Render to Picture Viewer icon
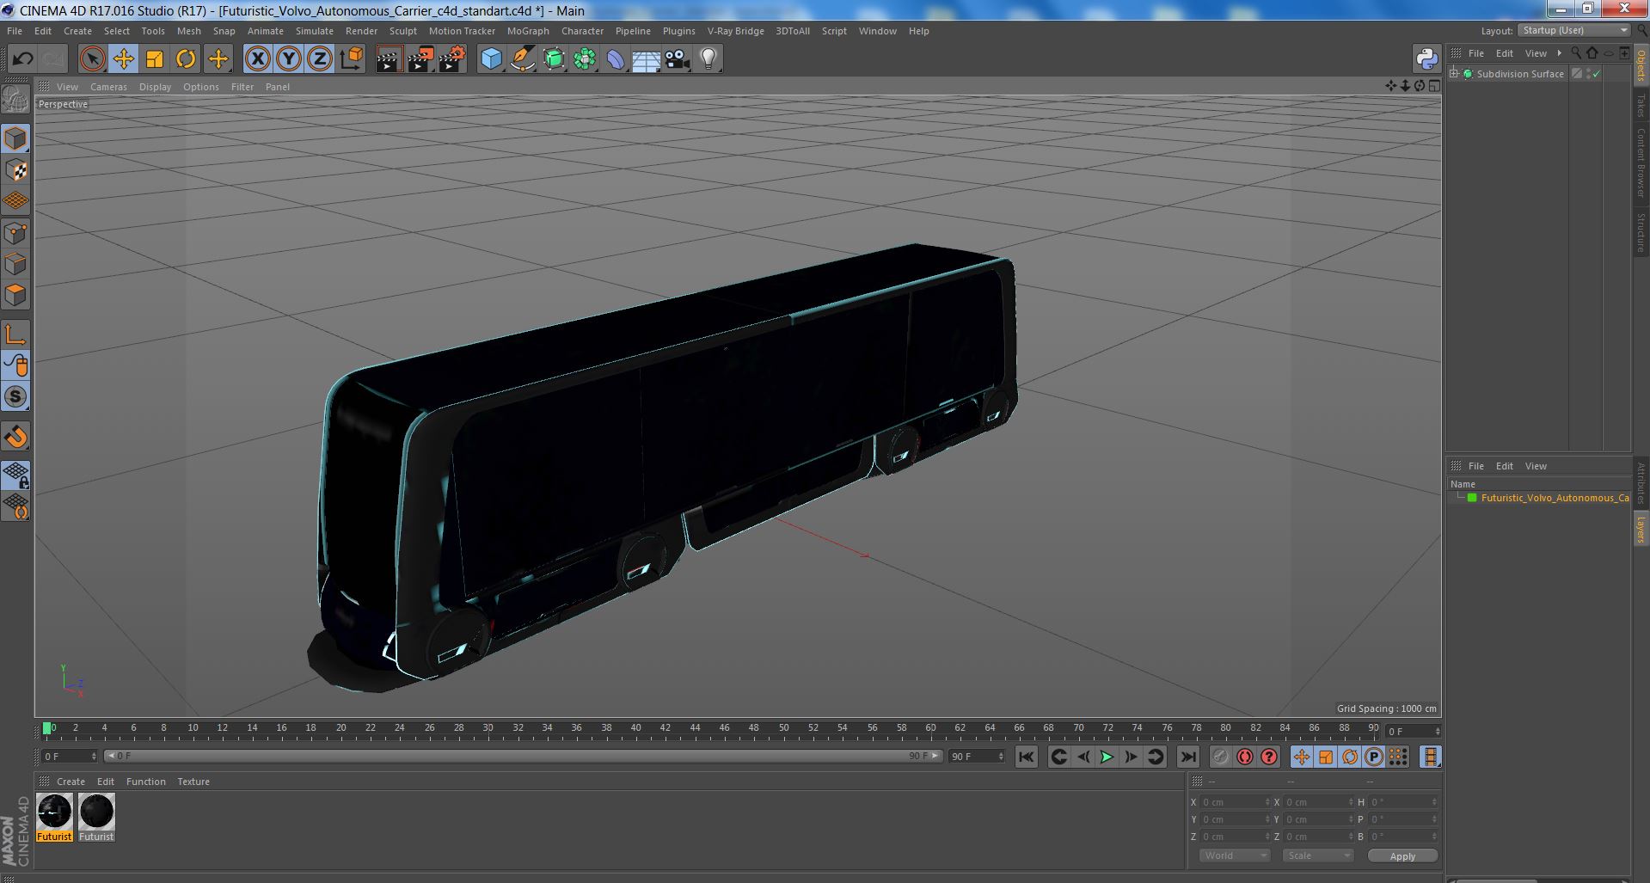Viewport: 1650px width, 883px height. [x=420, y=58]
